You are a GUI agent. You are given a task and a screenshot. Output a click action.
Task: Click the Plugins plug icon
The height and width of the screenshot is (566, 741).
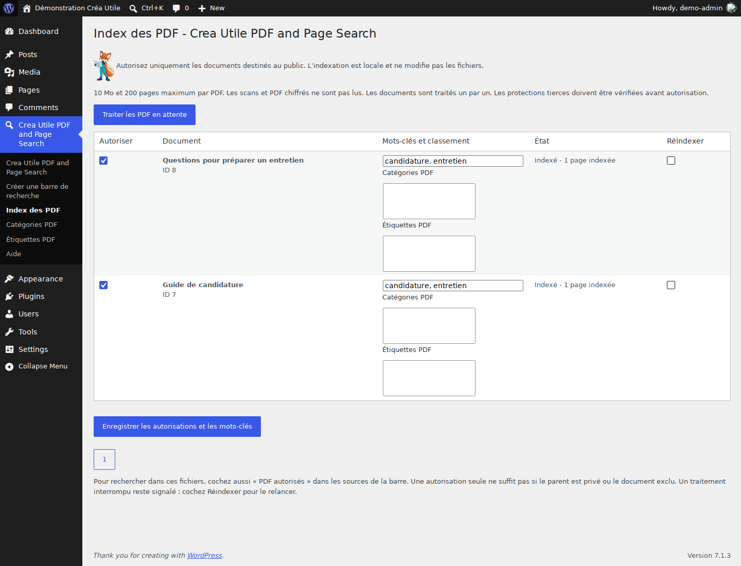click(9, 296)
